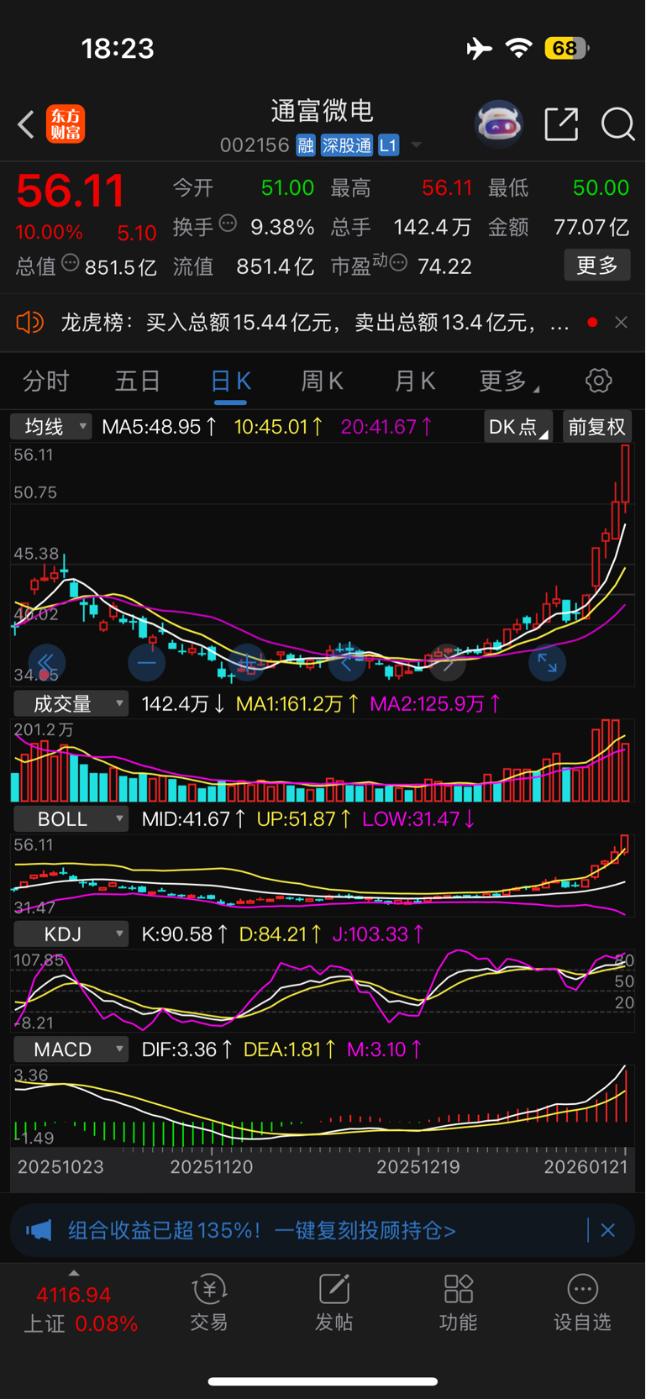Tap the 20260121 date label
Image resolution: width=646 pixels, height=1399 pixels.
pyautogui.click(x=586, y=1167)
